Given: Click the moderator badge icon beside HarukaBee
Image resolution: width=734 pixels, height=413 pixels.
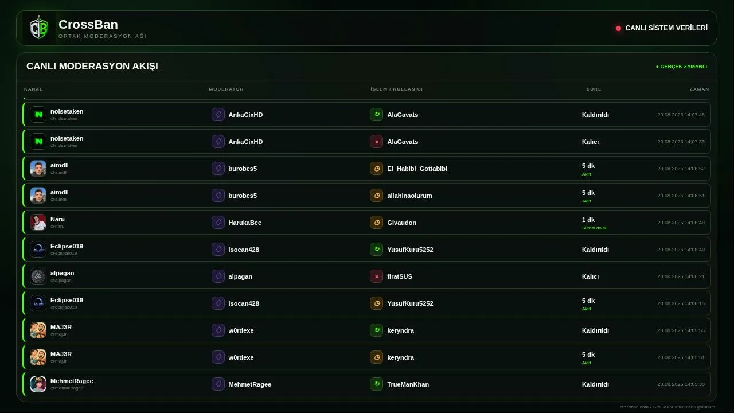Looking at the screenshot, I should [218, 223].
